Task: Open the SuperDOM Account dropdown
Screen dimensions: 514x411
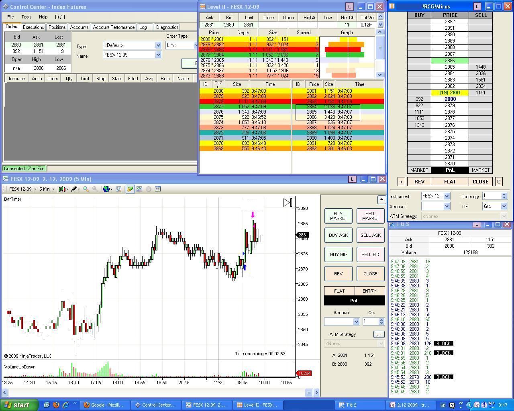Action: 446,206
